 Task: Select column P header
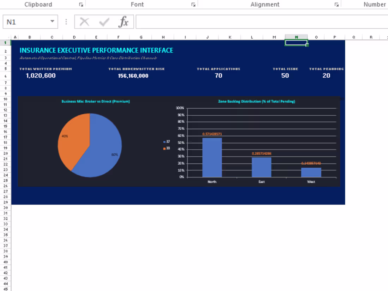coord(335,37)
